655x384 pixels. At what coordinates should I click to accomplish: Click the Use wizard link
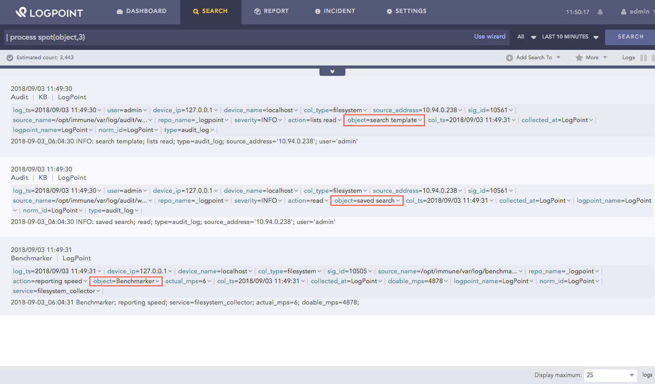coord(489,36)
